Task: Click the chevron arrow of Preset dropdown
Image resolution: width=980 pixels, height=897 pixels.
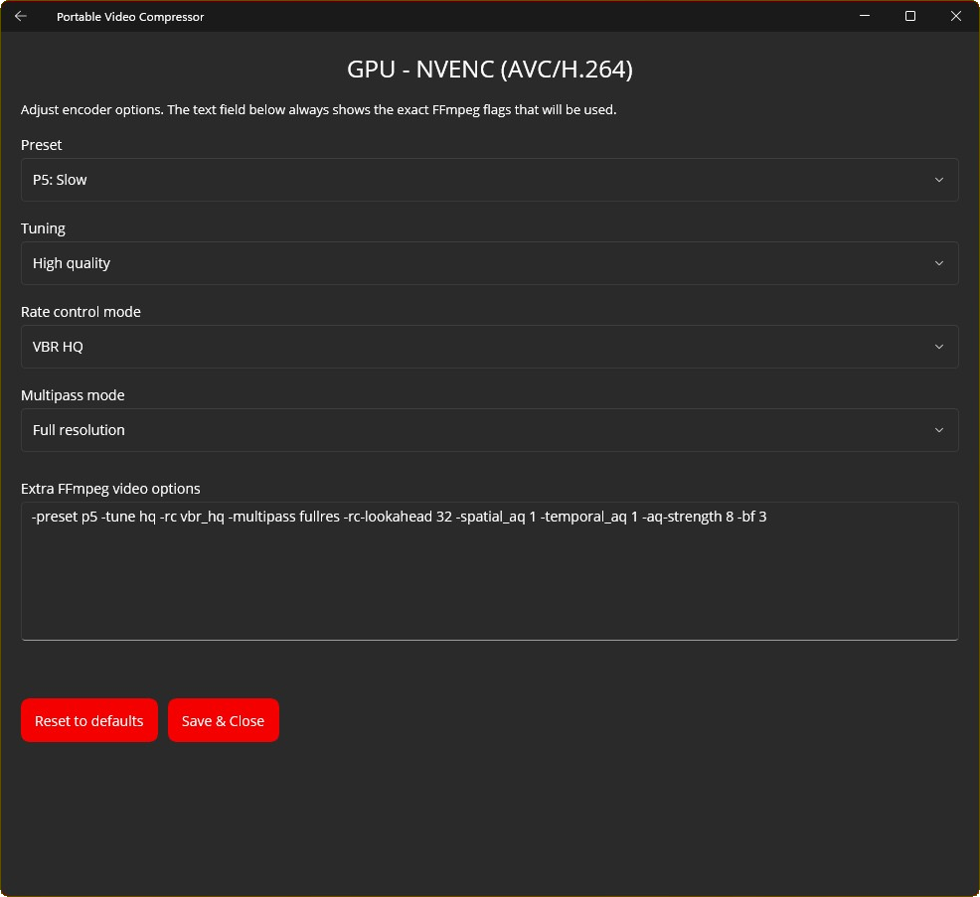Action: tap(939, 180)
